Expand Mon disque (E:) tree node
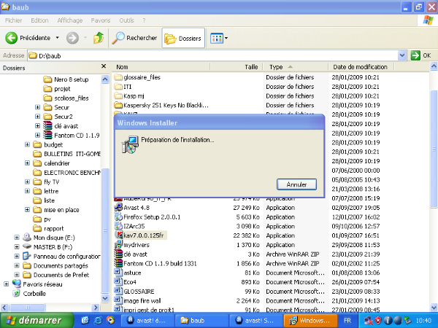Image resolution: width=438 pixels, height=328 pixels. (x=17, y=237)
